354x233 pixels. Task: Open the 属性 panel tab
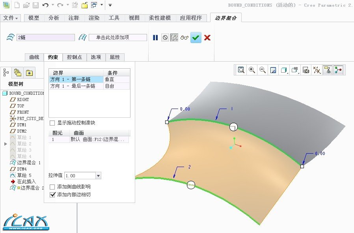click(x=115, y=57)
